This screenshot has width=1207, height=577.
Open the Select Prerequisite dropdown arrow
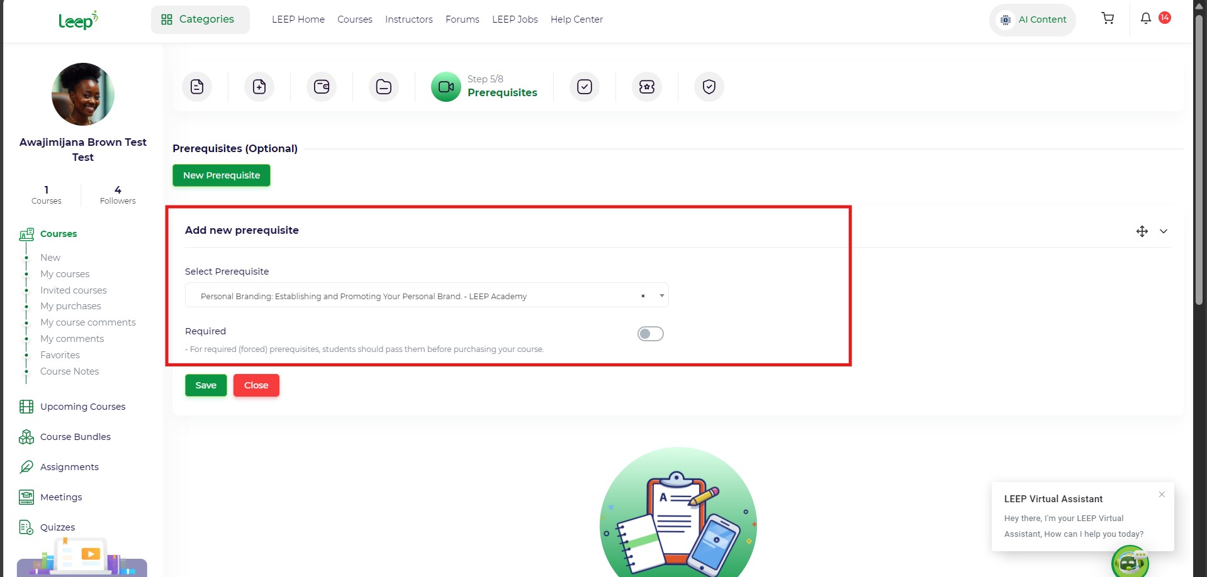click(661, 295)
